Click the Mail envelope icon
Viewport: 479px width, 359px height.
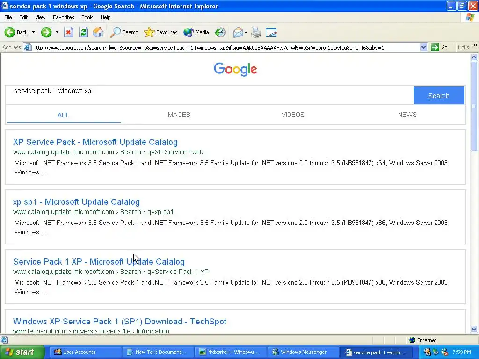pos(238,32)
